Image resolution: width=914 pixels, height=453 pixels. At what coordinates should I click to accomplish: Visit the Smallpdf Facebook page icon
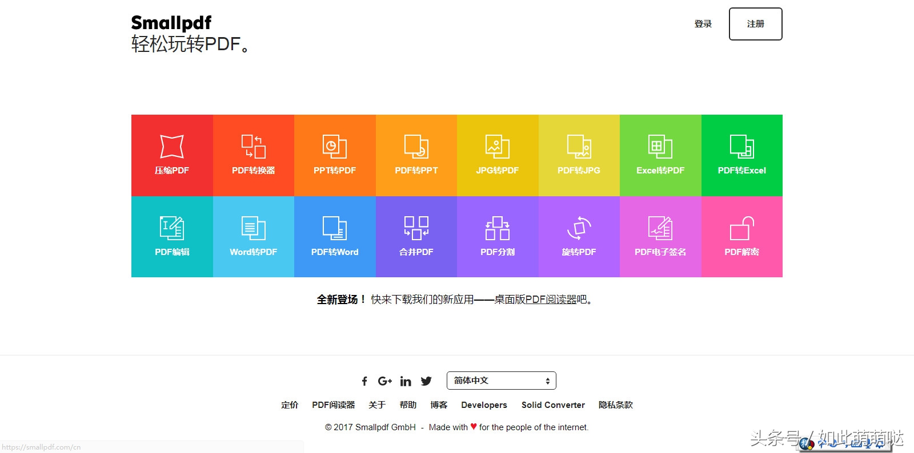pos(364,381)
